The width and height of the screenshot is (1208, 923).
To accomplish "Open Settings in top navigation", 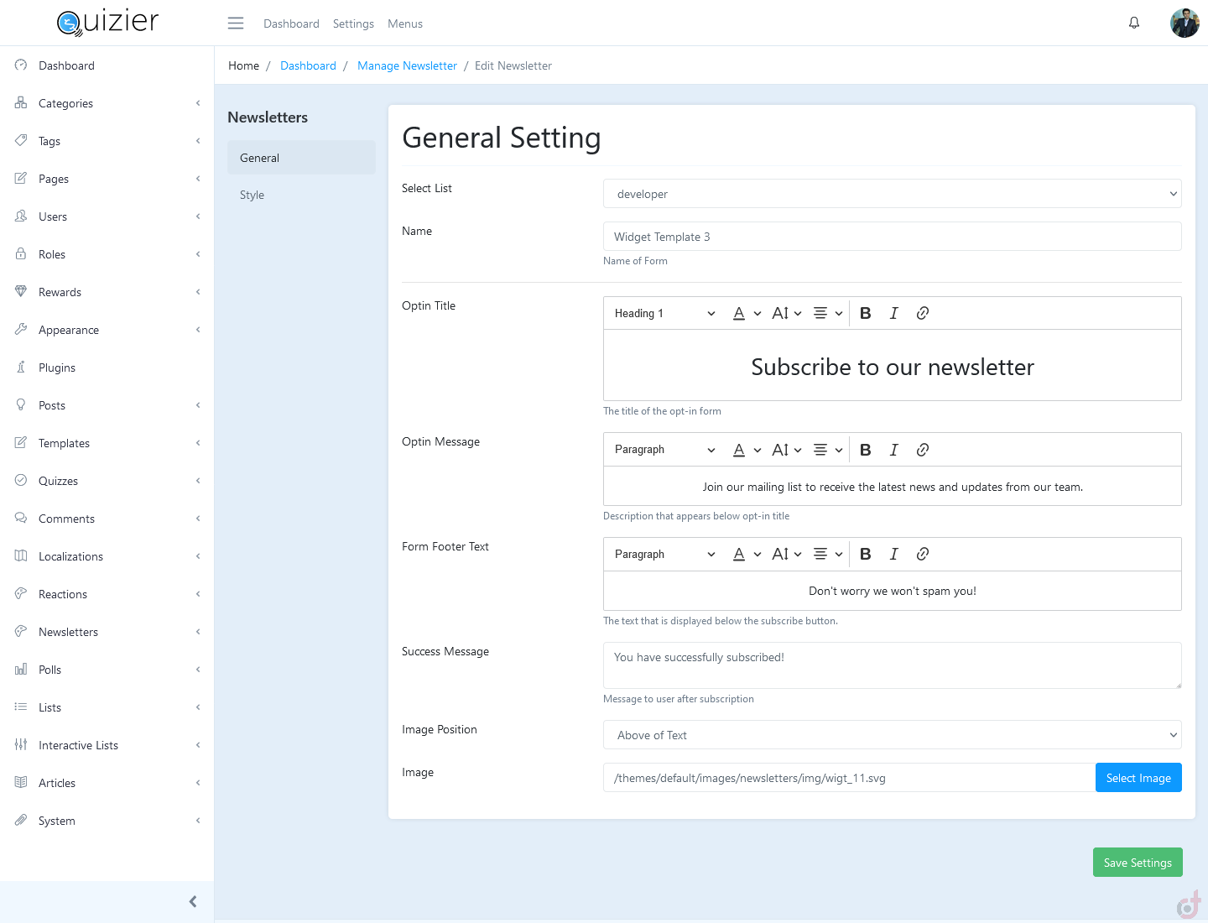I will click(x=353, y=23).
